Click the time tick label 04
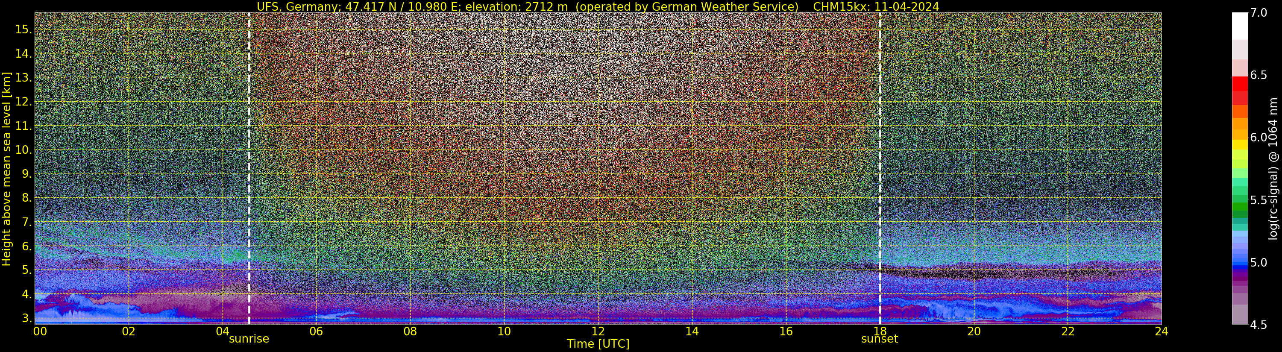 pos(223,331)
